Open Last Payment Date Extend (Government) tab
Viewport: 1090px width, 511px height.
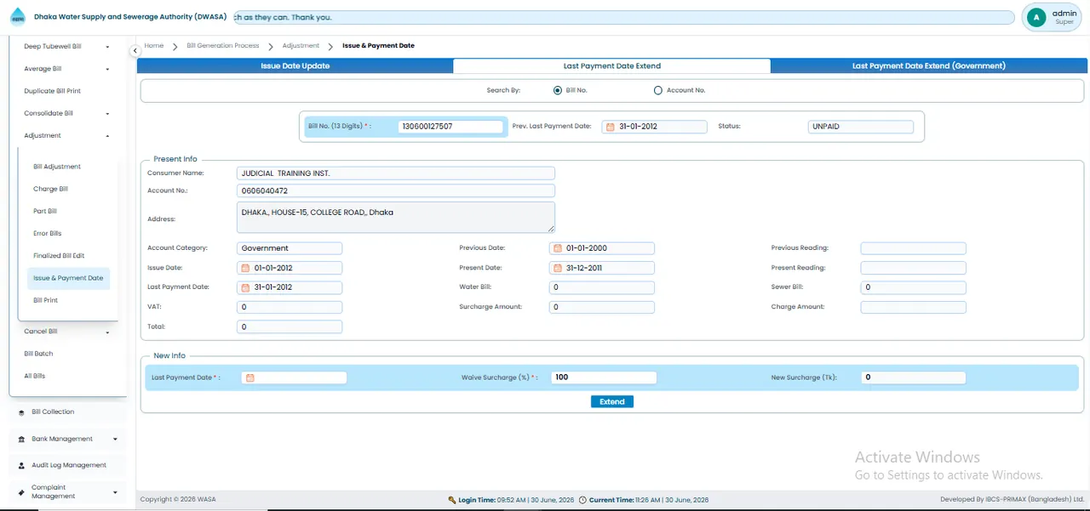pyautogui.click(x=929, y=65)
